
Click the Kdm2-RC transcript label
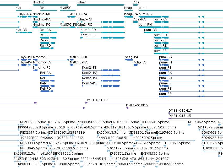(x=84, y=25)
